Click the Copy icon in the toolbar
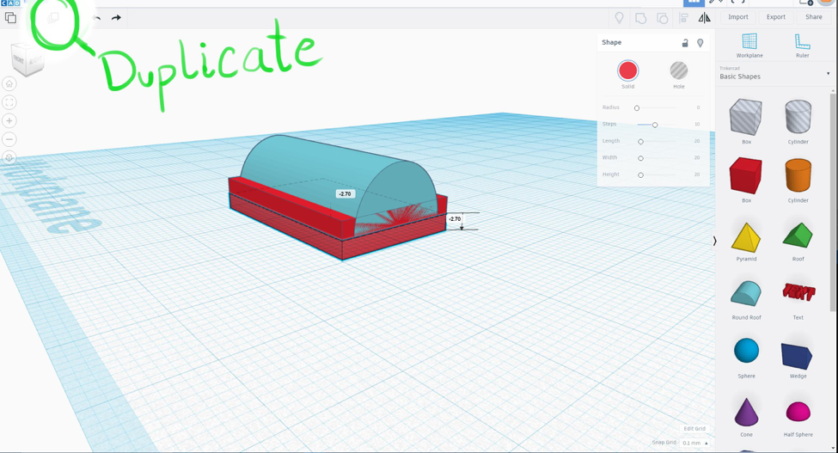Image resolution: width=838 pixels, height=453 pixels. 10,18
